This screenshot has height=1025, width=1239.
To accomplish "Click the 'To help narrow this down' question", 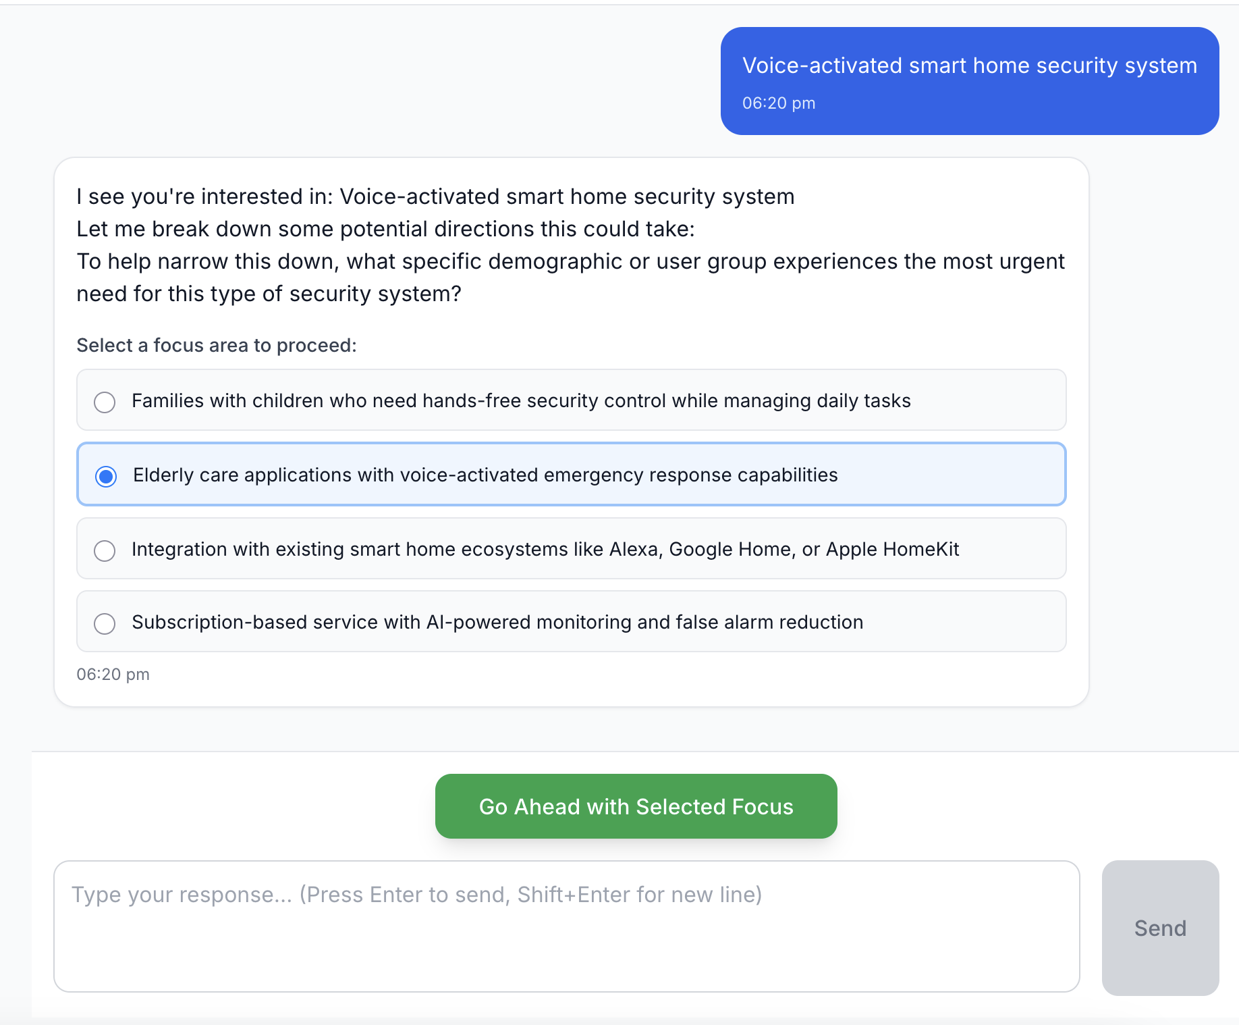I will click(x=570, y=261).
